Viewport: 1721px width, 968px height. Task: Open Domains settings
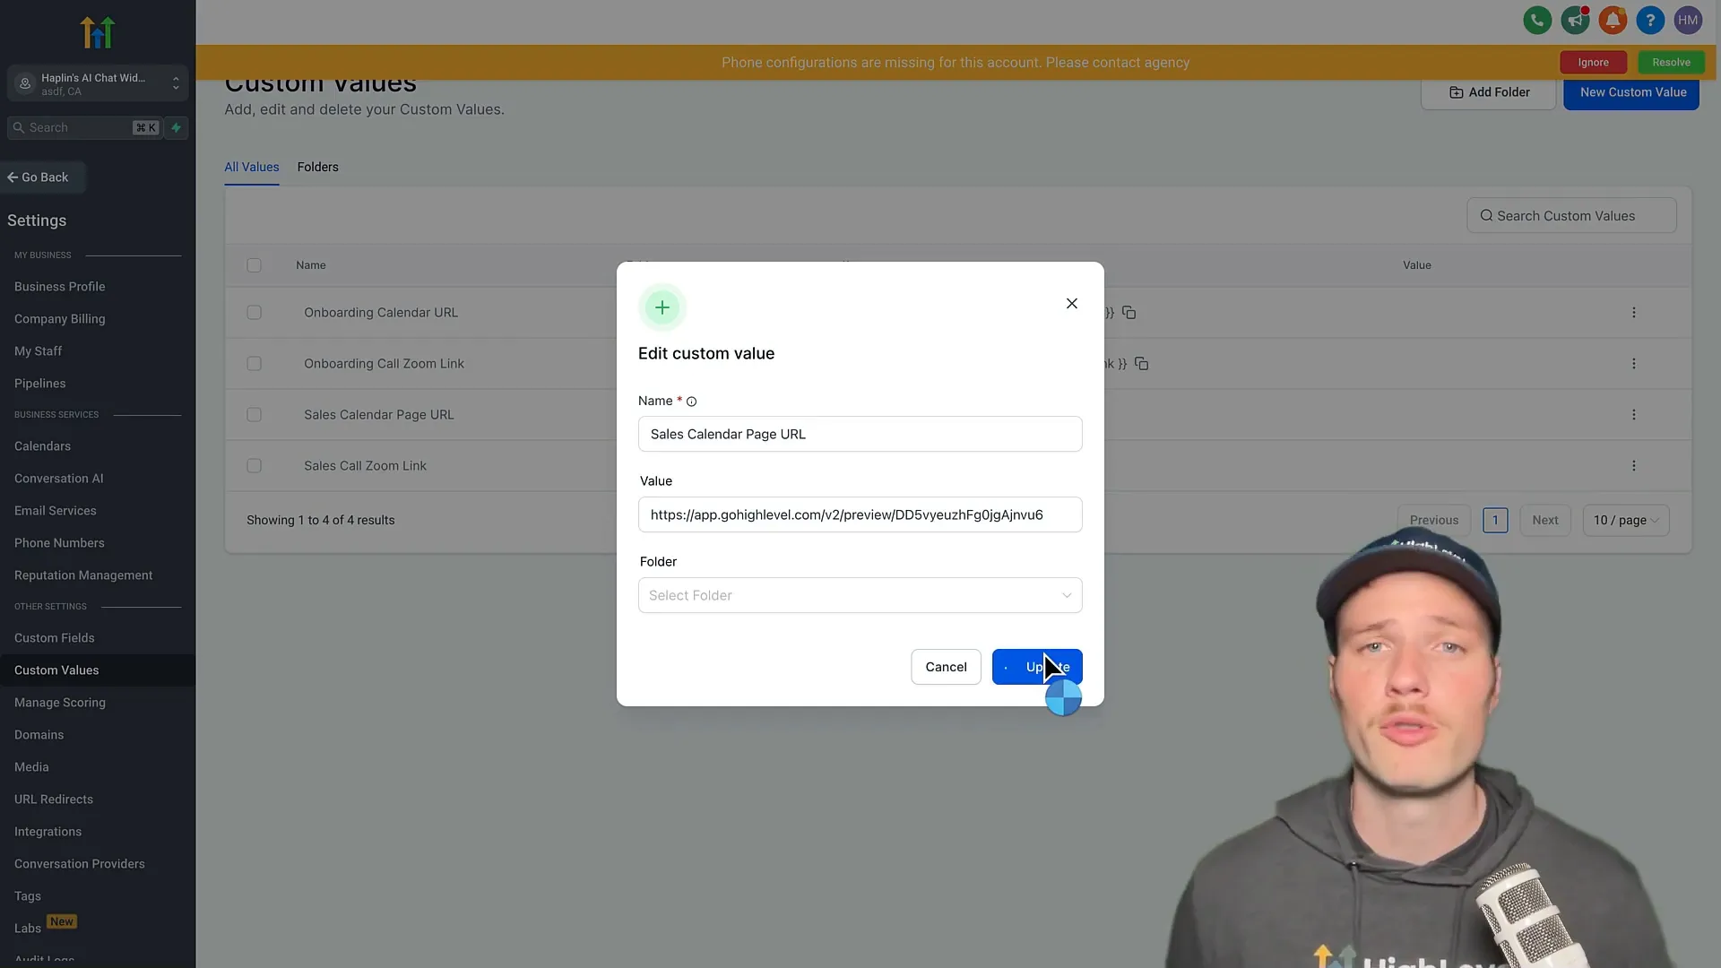pos(39,735)
